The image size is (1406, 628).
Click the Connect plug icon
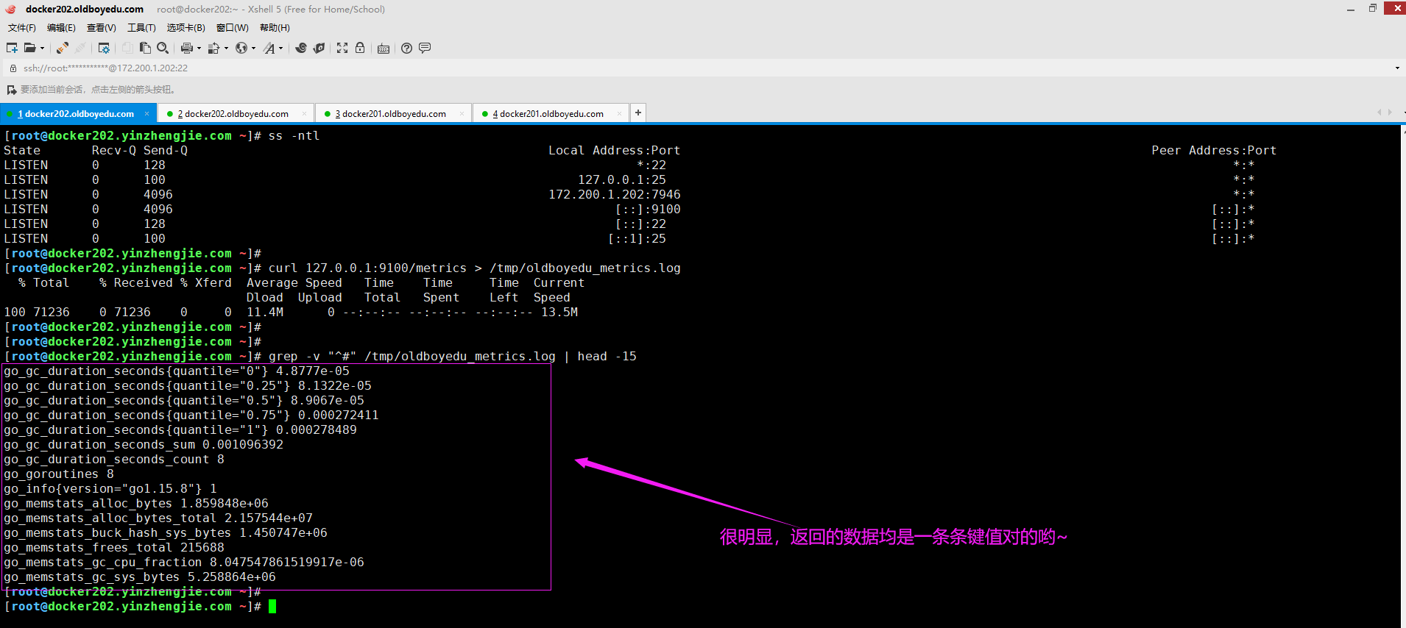click(63, 48)
